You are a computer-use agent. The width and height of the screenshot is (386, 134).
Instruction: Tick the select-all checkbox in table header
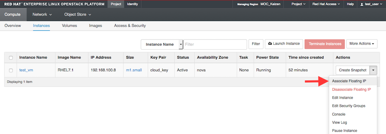pyautogui.click(x=11, y=58)
